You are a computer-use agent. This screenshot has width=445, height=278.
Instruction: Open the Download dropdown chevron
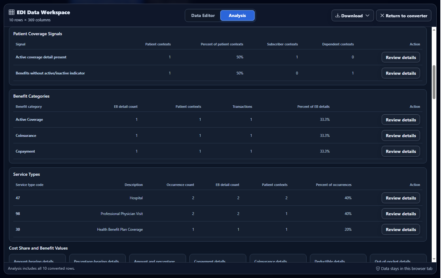367,16
